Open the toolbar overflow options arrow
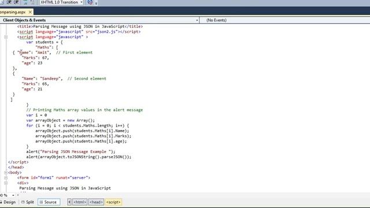This screenshot has height=208, width=370. (96, 3)
